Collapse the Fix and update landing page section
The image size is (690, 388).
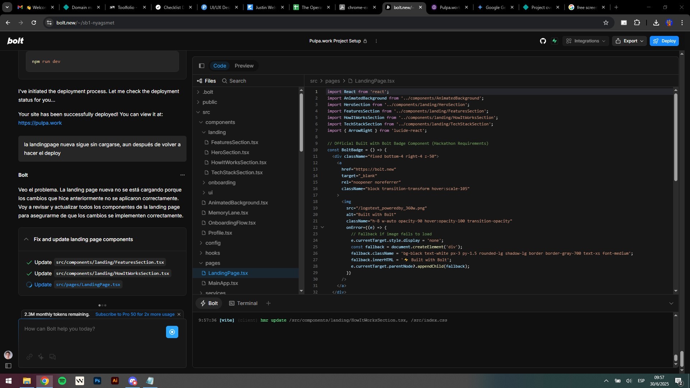26,239
